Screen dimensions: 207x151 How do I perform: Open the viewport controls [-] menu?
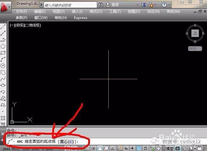pos(12,25)
